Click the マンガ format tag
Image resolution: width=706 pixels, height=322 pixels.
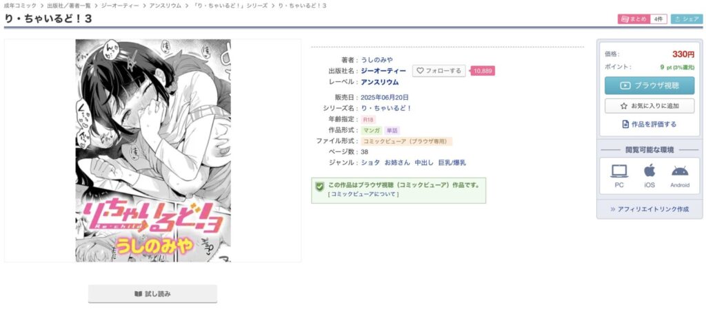[x=372, y=131]
